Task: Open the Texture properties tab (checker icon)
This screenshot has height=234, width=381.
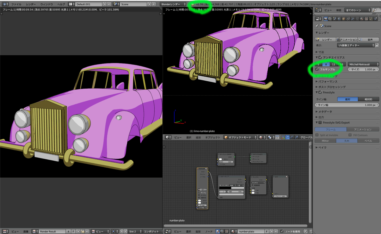Action: 367,19
